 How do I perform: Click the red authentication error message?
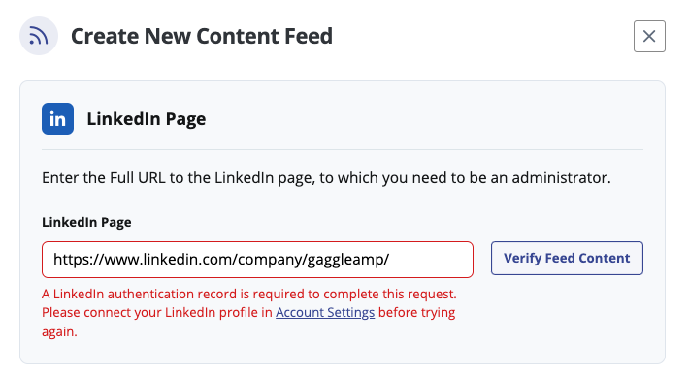(x=249, y=313)
